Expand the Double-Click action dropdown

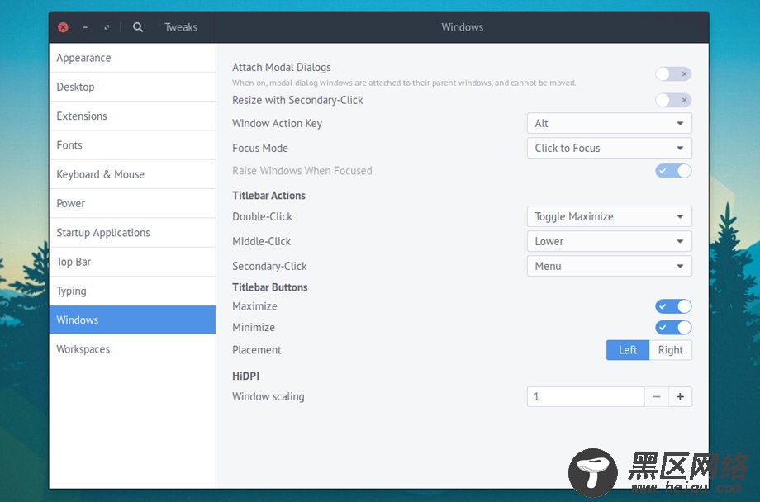point(610,216)
